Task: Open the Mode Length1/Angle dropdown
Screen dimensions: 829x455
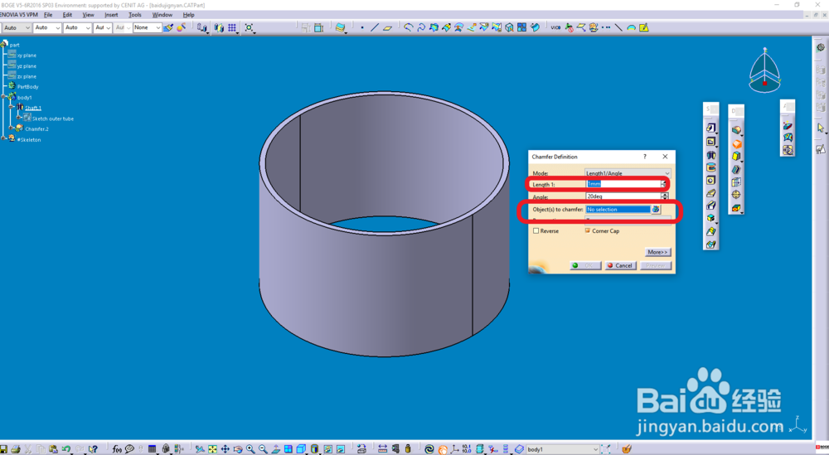Action: pyautogui.click(x=628, y=173)
